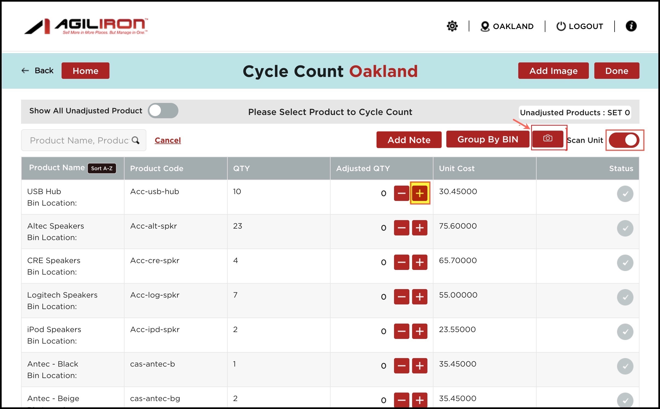Open settings gear icon in header
This screenshot has width=660, height=409.
coord(452,26)
